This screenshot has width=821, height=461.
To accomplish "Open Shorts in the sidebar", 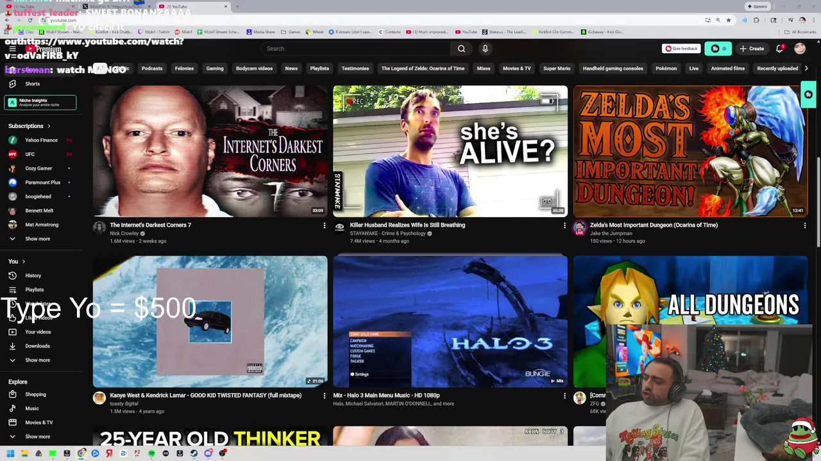I will click(32, 84).
